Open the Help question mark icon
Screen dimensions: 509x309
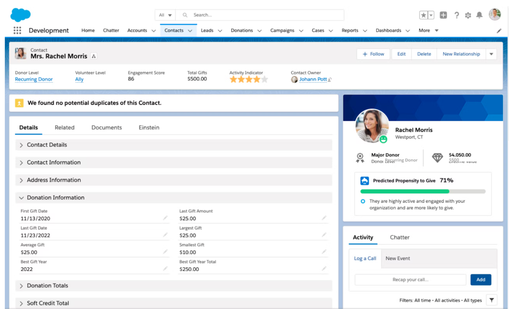(457, 15)
